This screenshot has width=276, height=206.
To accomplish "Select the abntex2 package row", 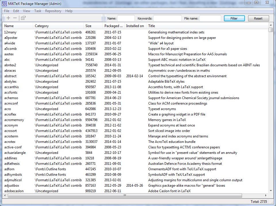I will (x=136, y=65).
